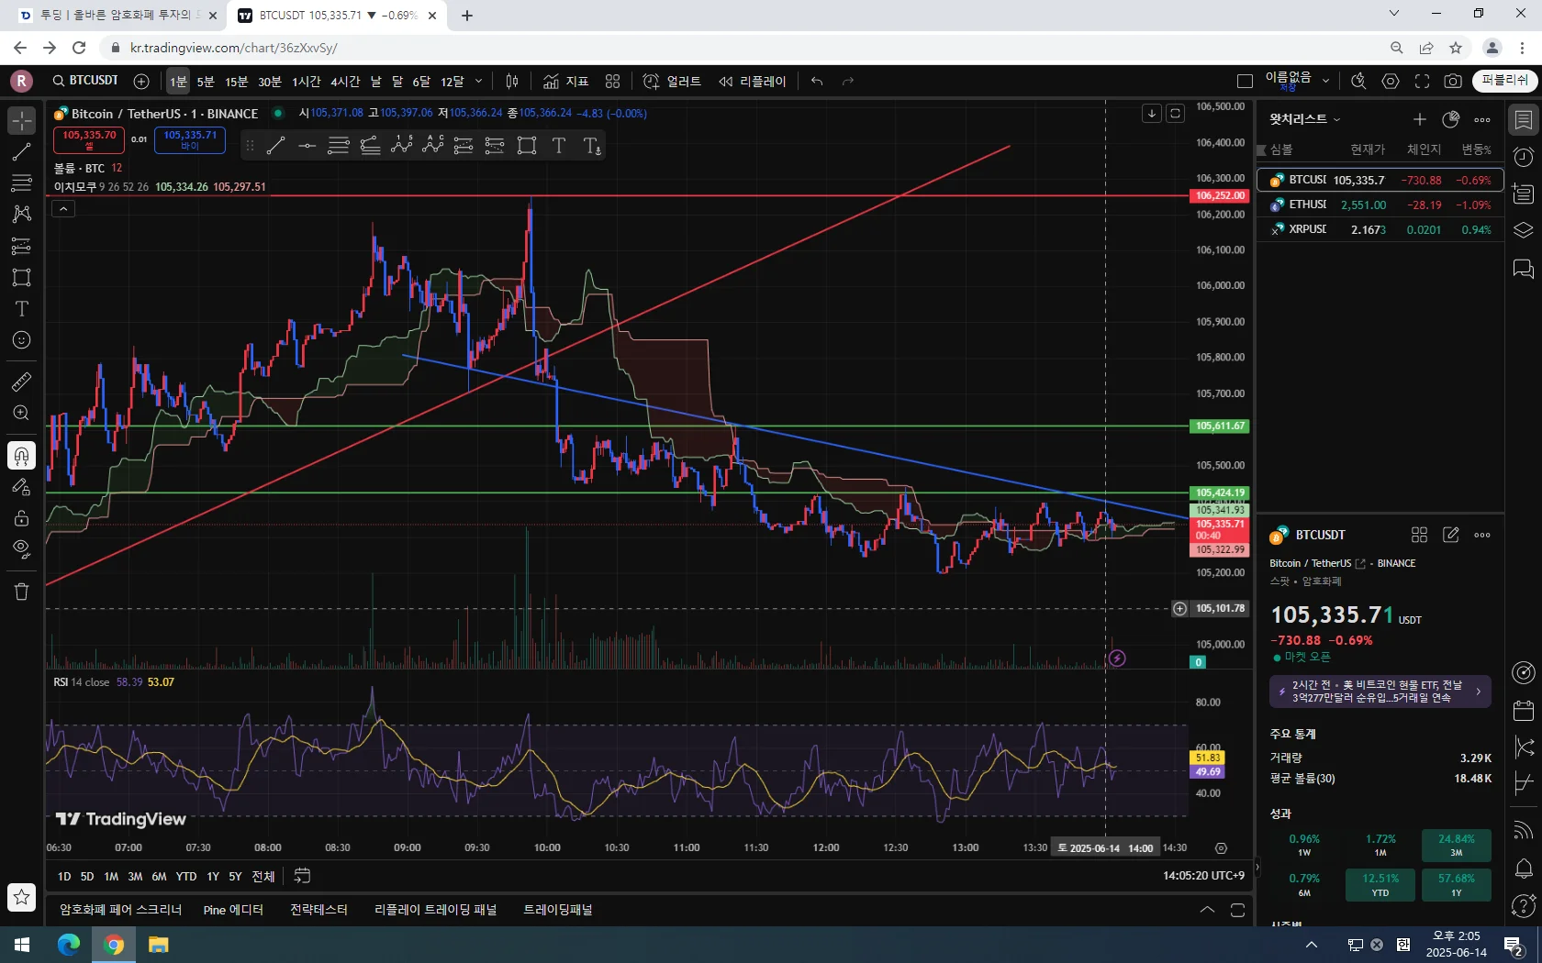The image size is (1542, 963).
Task: Click the chart settings gear icon
Action: (1391, 82)
